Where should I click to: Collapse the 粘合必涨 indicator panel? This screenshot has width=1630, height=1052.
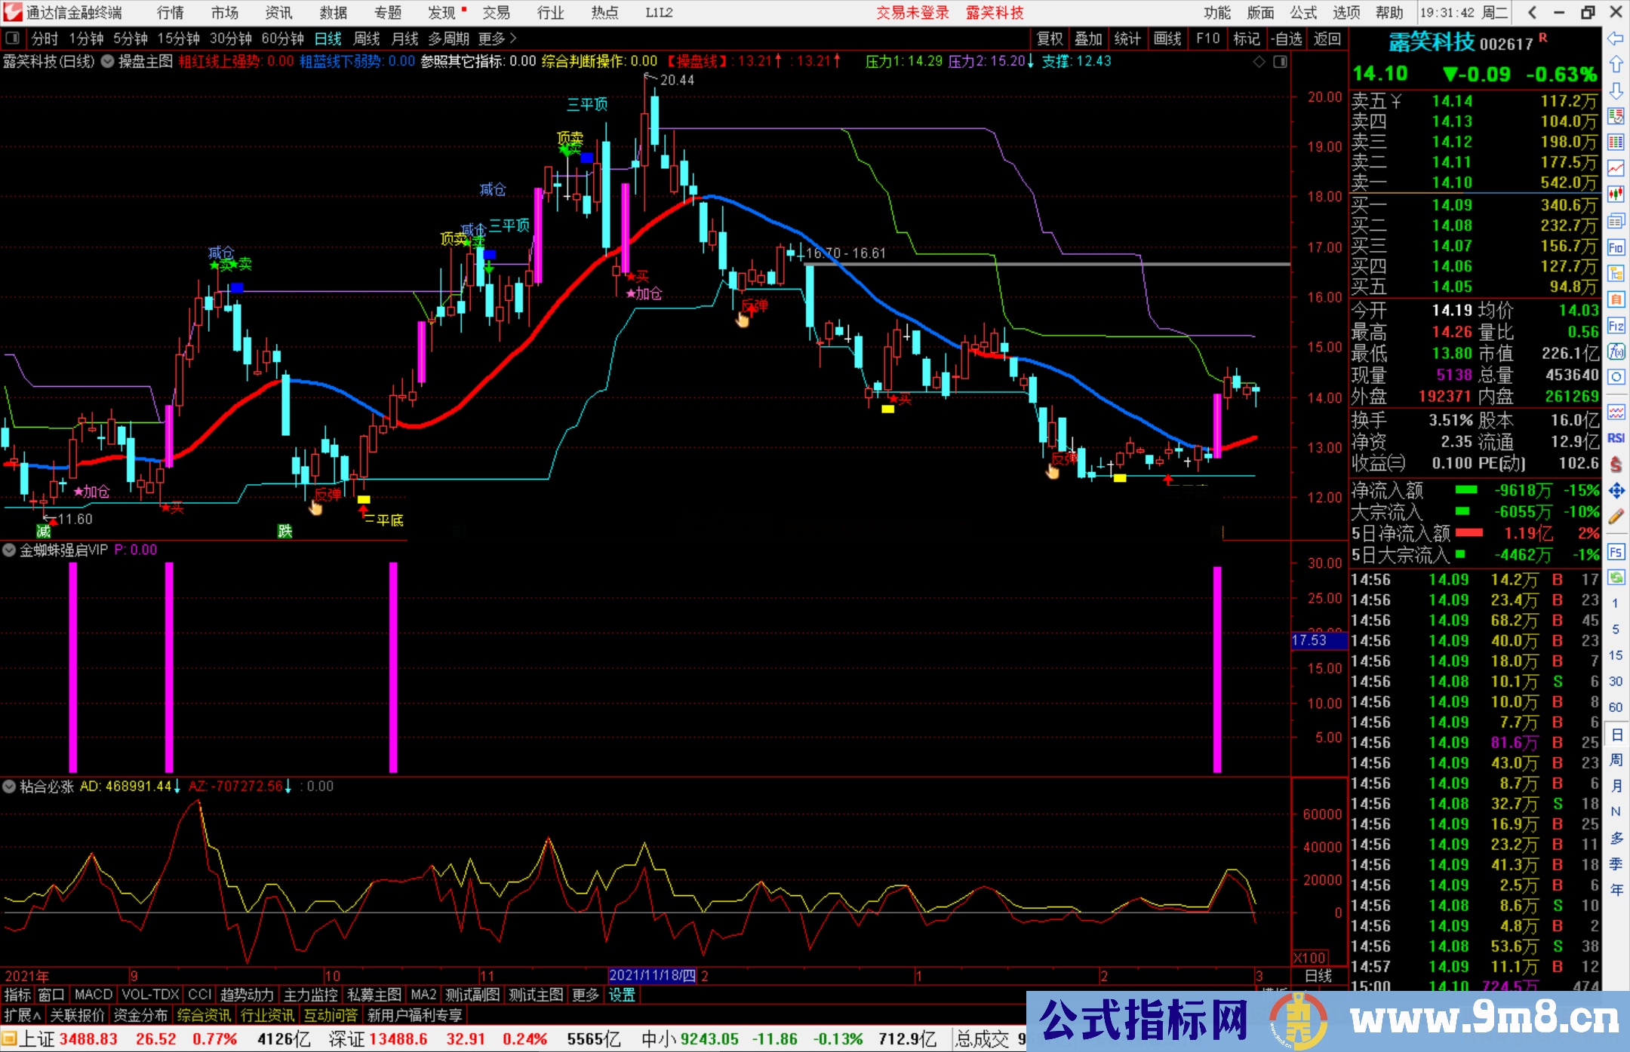pos(9,787)
